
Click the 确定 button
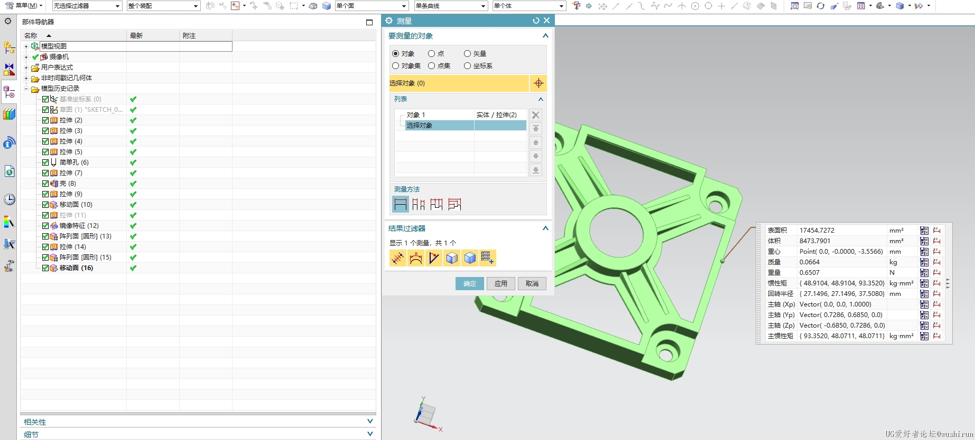click(x=470, y=284)
